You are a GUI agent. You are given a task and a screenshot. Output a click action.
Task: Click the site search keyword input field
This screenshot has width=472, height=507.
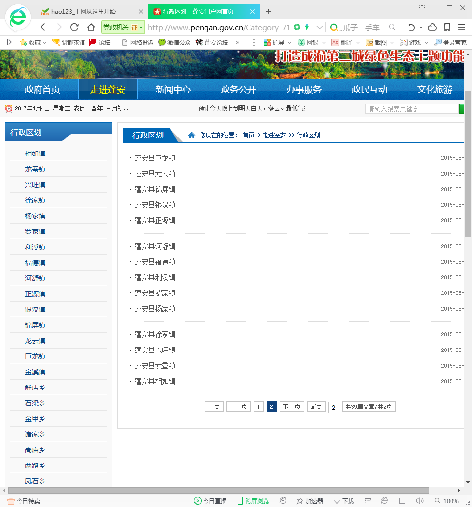pos(411,109)
